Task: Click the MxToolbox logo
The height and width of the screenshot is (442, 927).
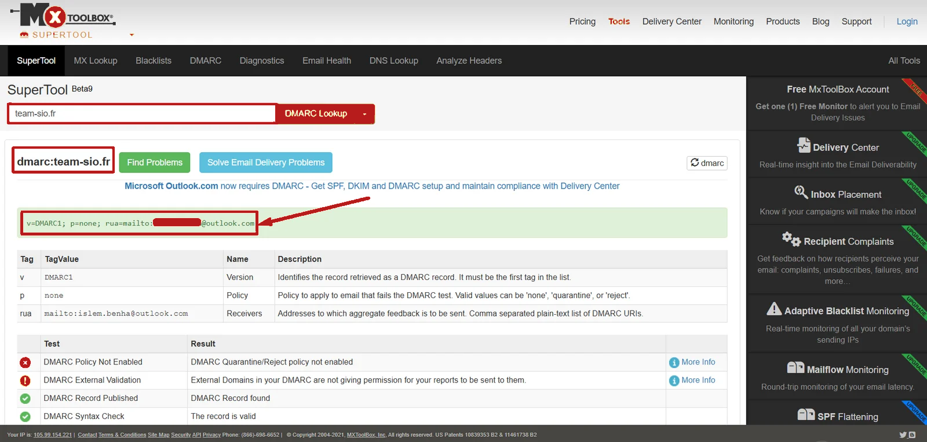Action: 63,16
